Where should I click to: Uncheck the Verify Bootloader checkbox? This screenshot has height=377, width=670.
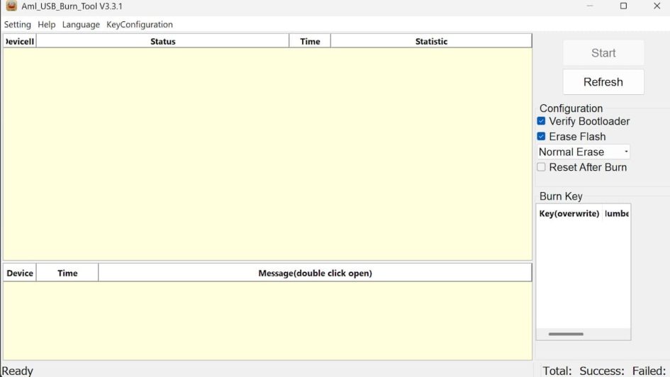coord(541,121)
